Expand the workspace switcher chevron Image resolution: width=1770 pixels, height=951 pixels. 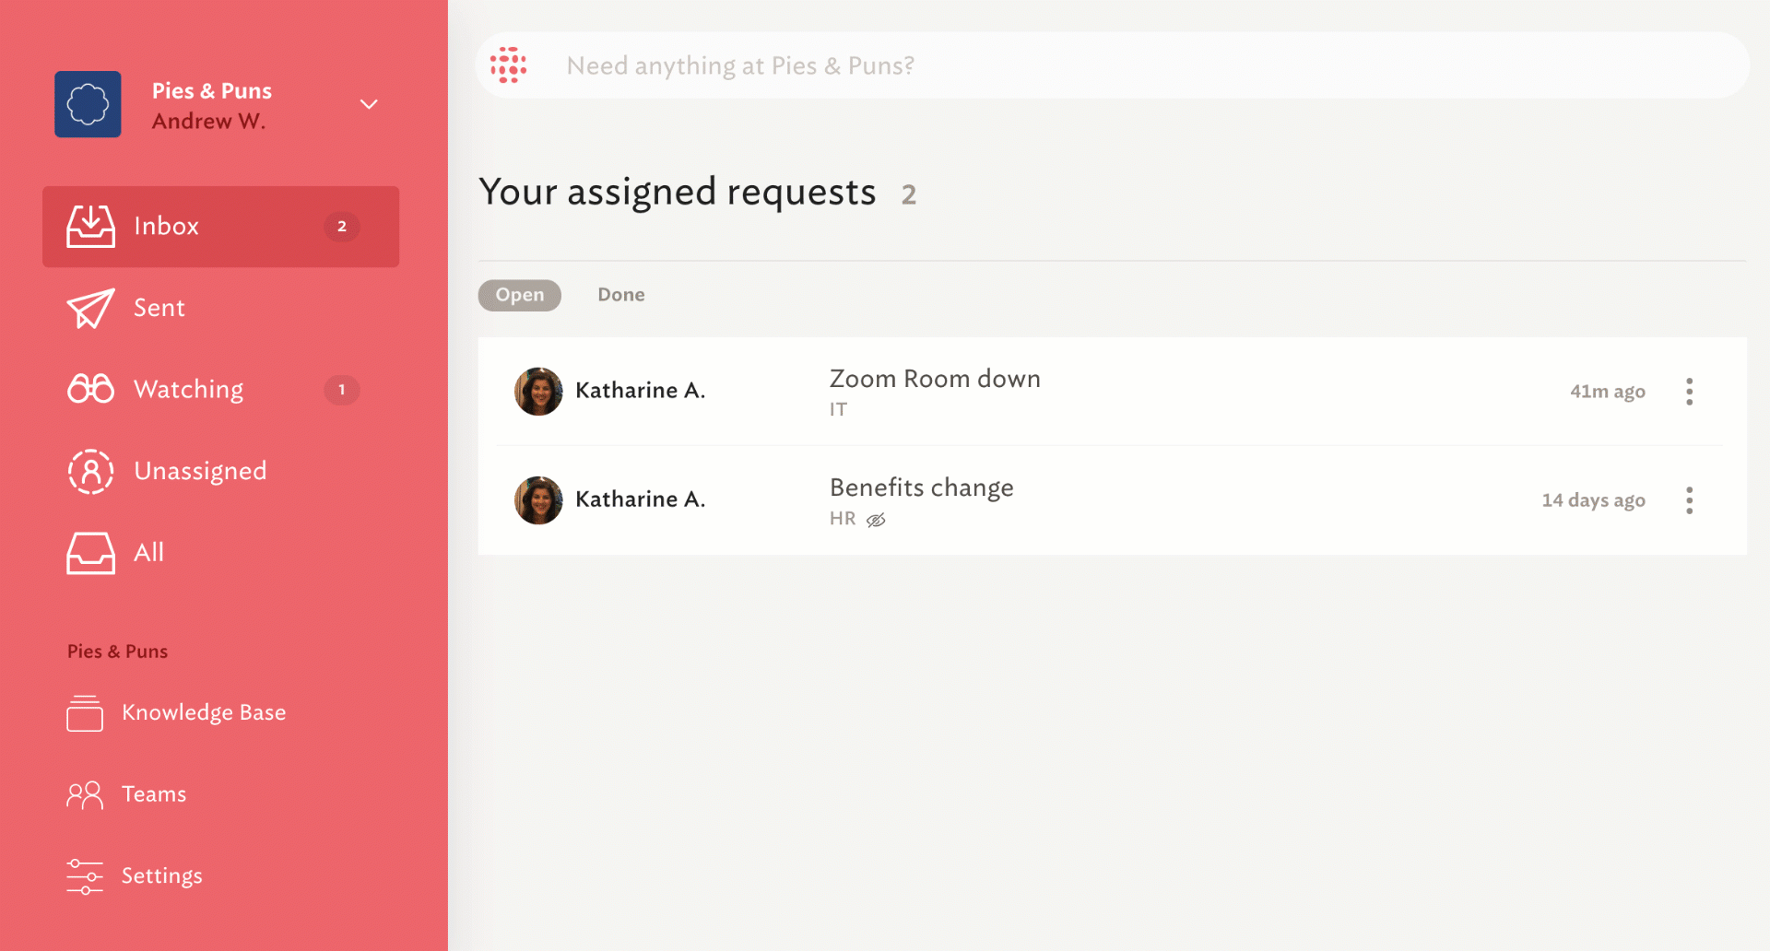pos(369,104)
